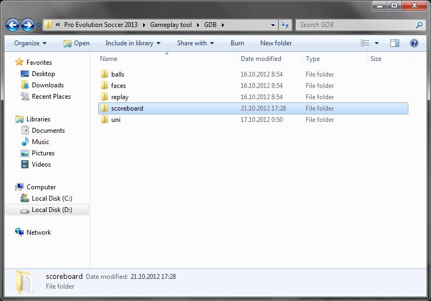
Task: Minimize the Explorer window
Action: coord(380,5)
